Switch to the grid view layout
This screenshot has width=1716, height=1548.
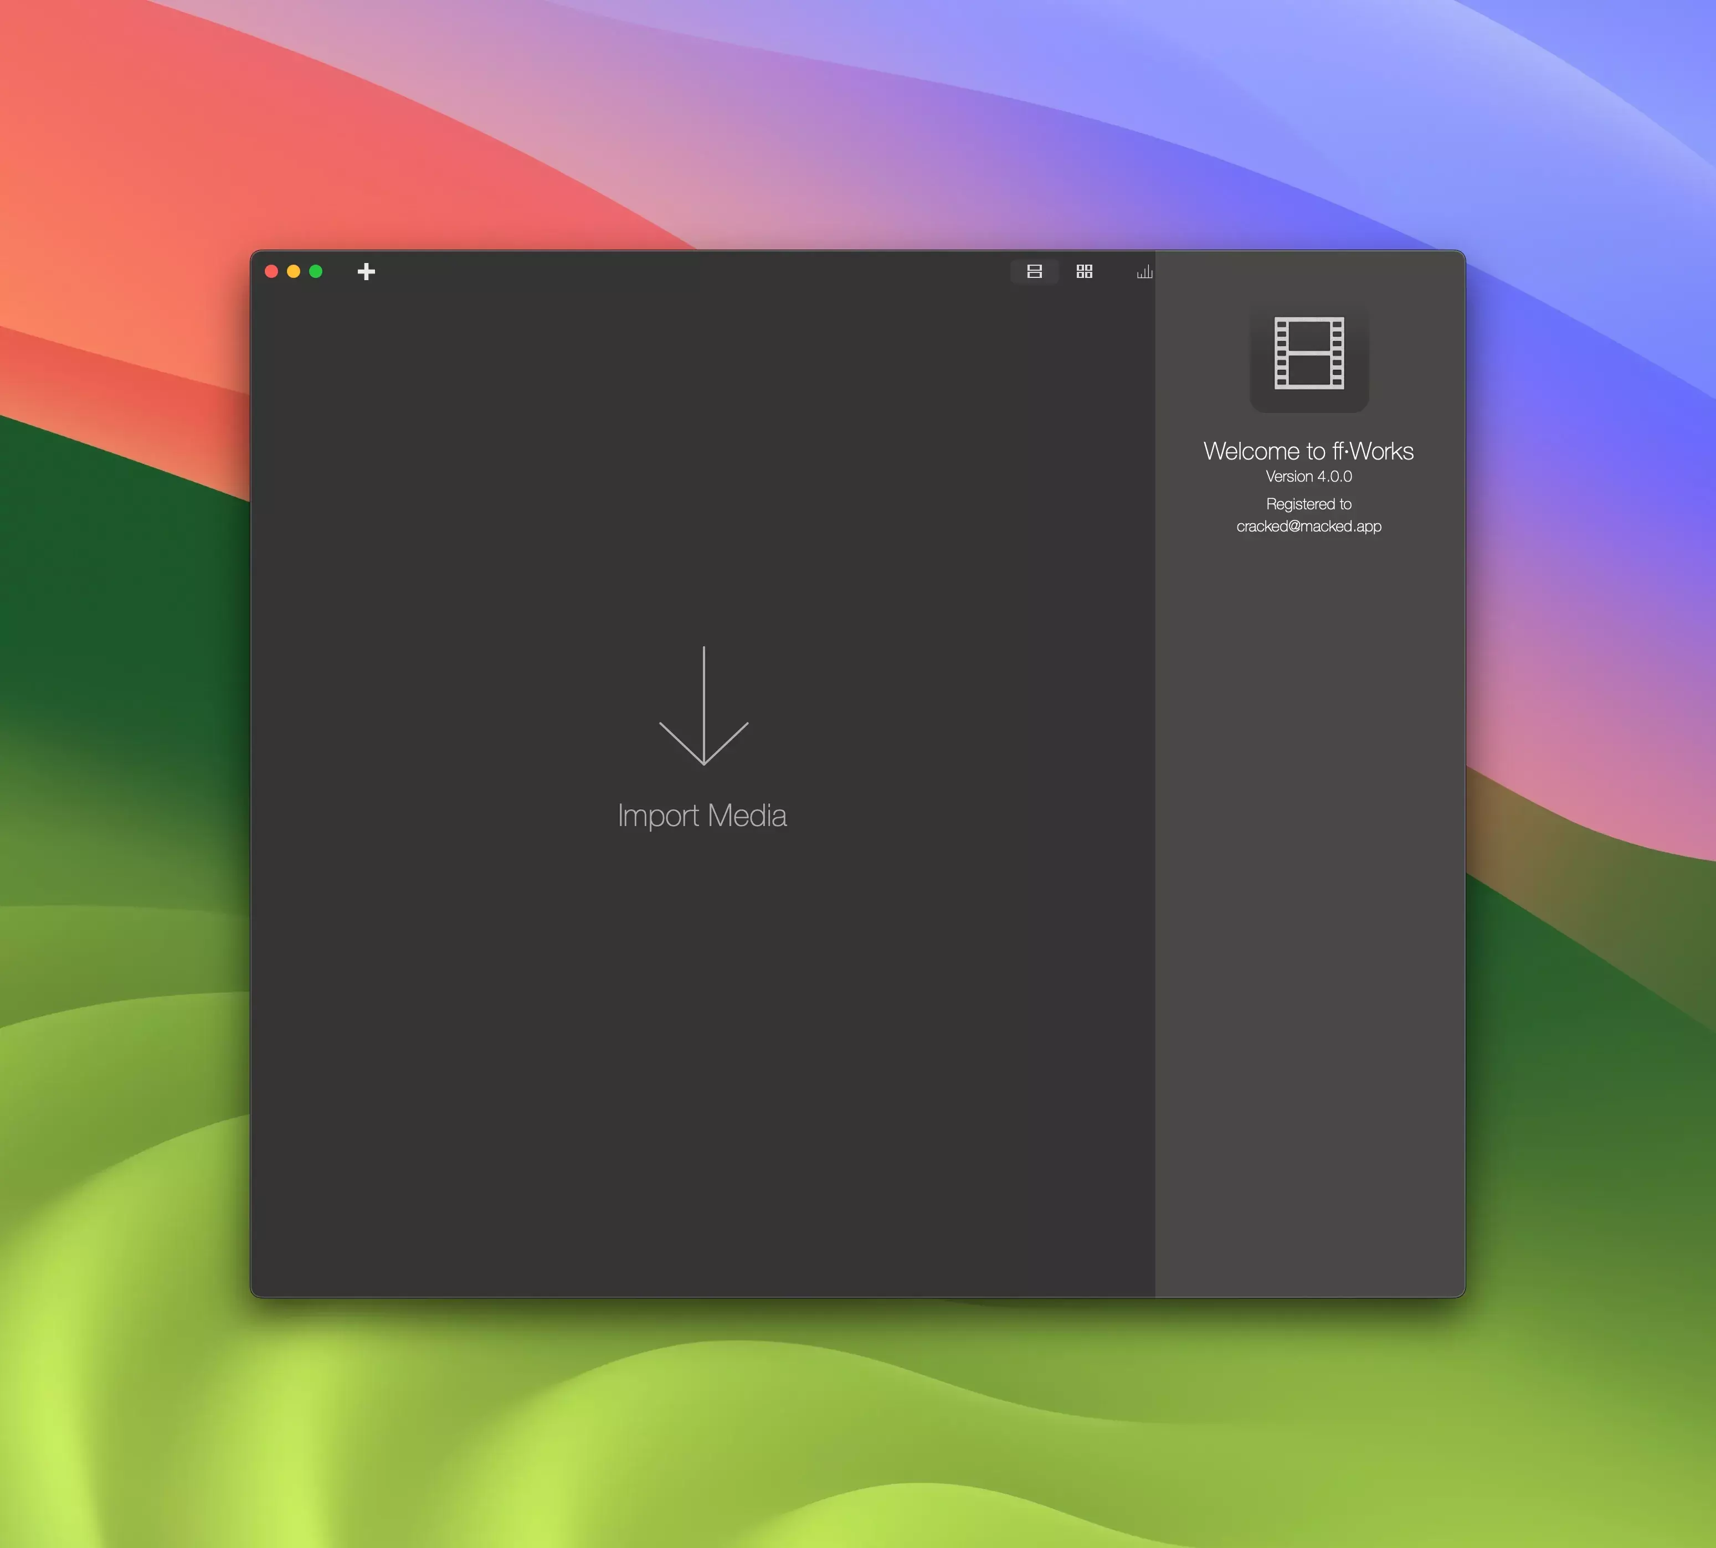pyautogui.click(x=1084, y=271)
